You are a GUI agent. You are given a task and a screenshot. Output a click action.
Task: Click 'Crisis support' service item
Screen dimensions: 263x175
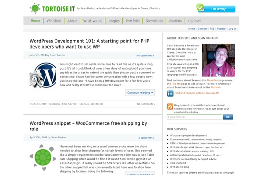[x=178, y=163]
